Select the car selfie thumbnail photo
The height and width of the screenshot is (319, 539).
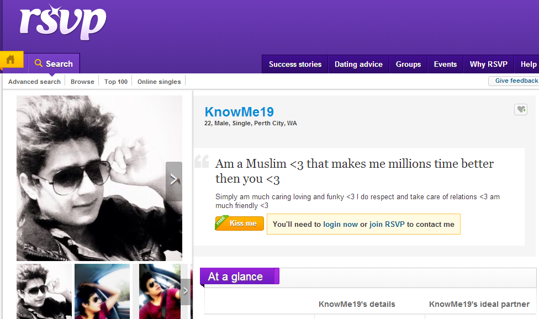click(x=102, y=291)
